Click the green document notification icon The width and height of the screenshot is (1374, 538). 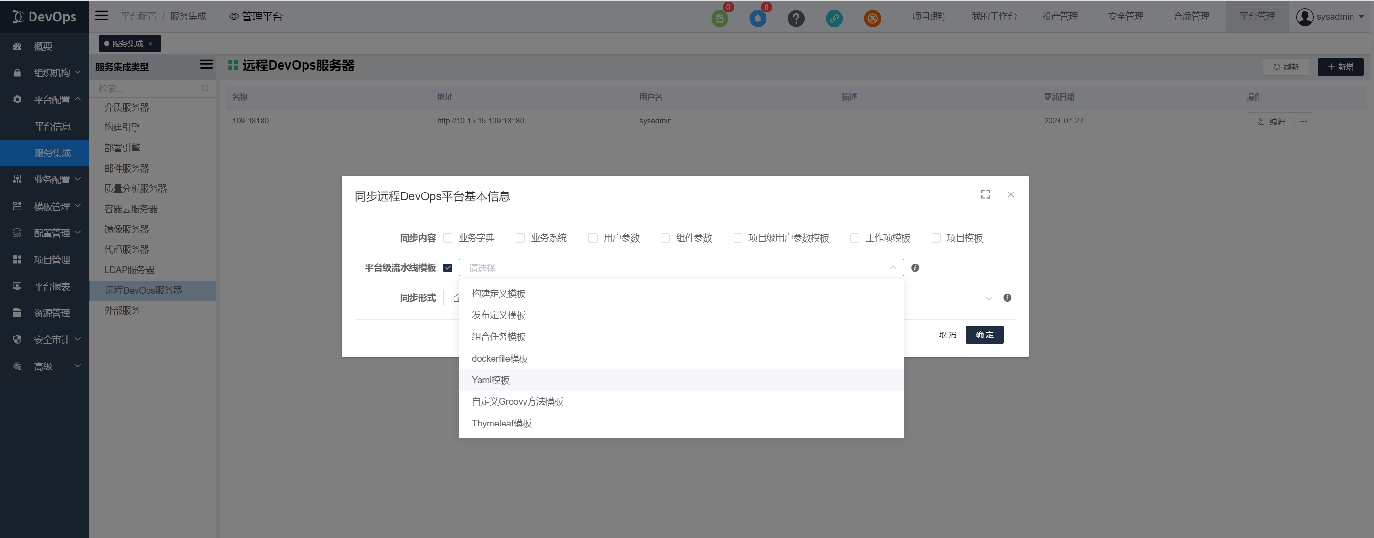pos(720,19)
